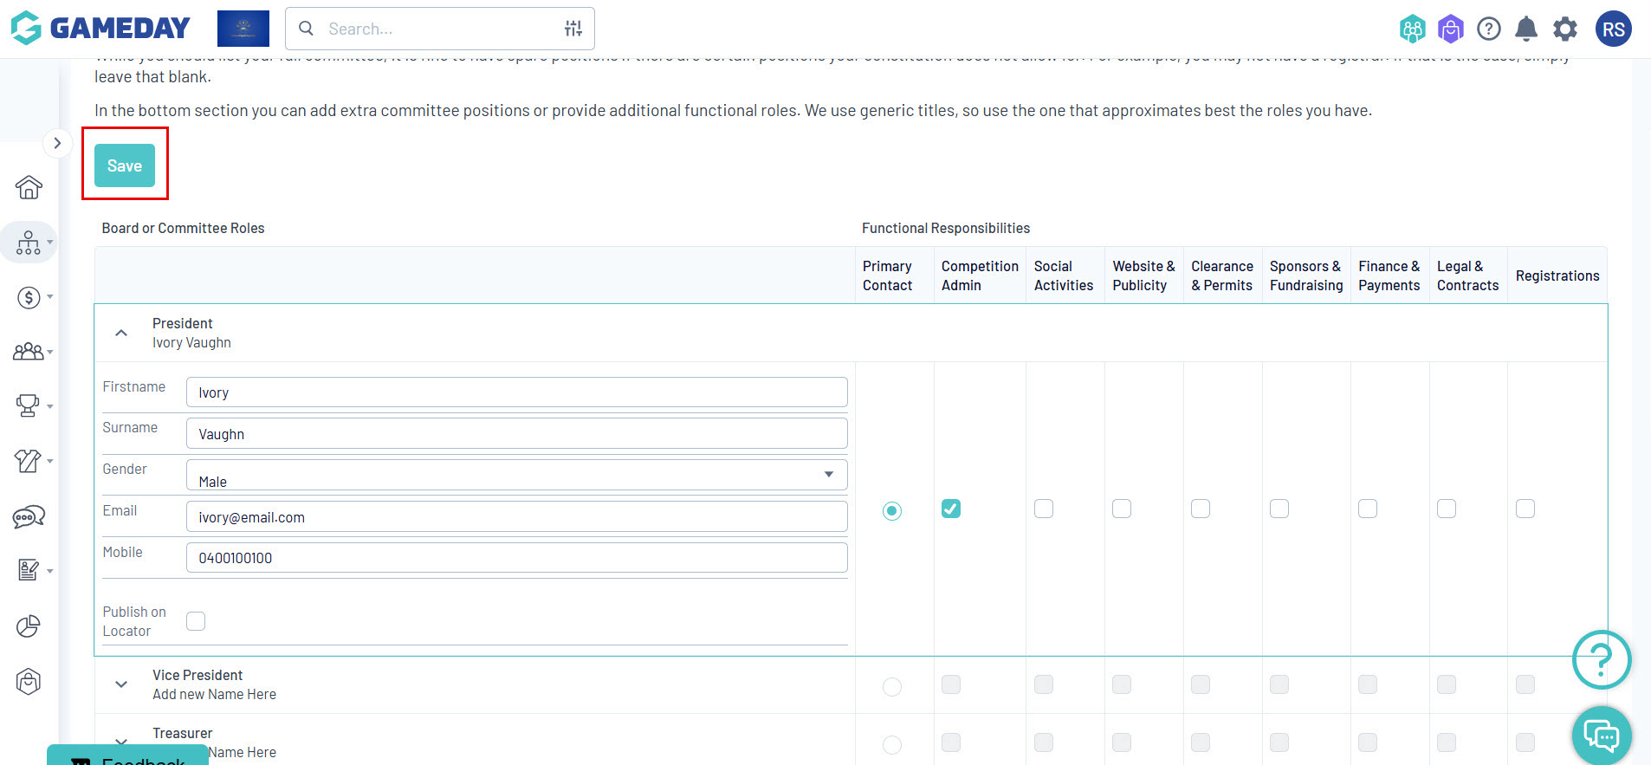Open the Gender dropdown
This screenshot has height=765, width=1651.
[x=516, y=475]
